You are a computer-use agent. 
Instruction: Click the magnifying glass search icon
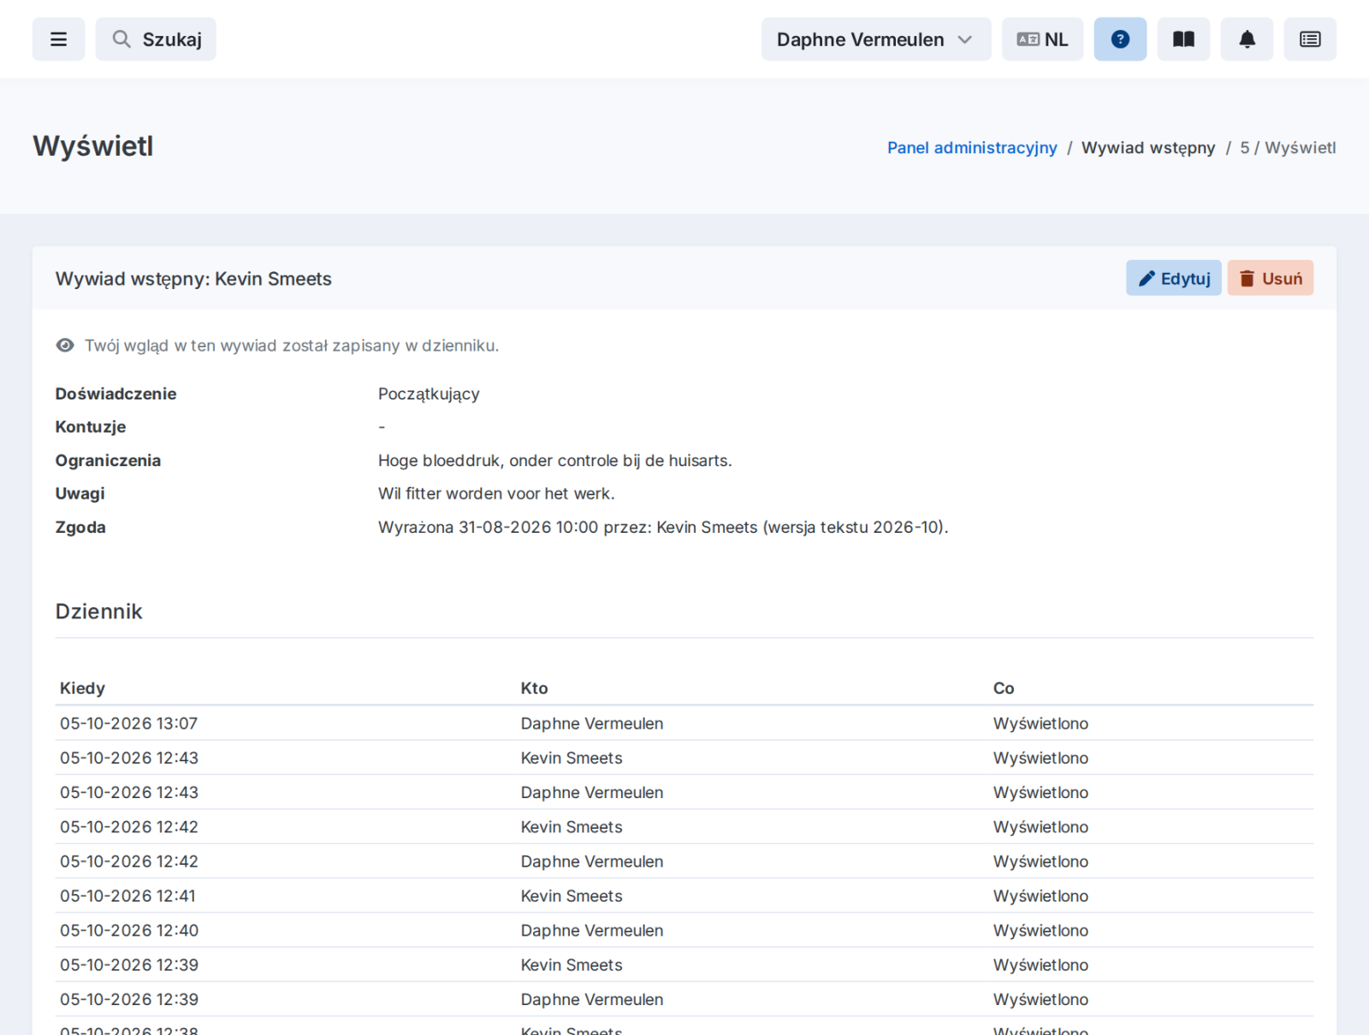[121, 39]
